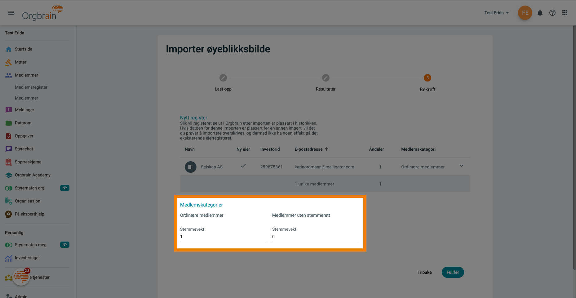This screenshot has height=298, width=576.
Task: Open the help question mark icon
Action: tap(552, 13)
